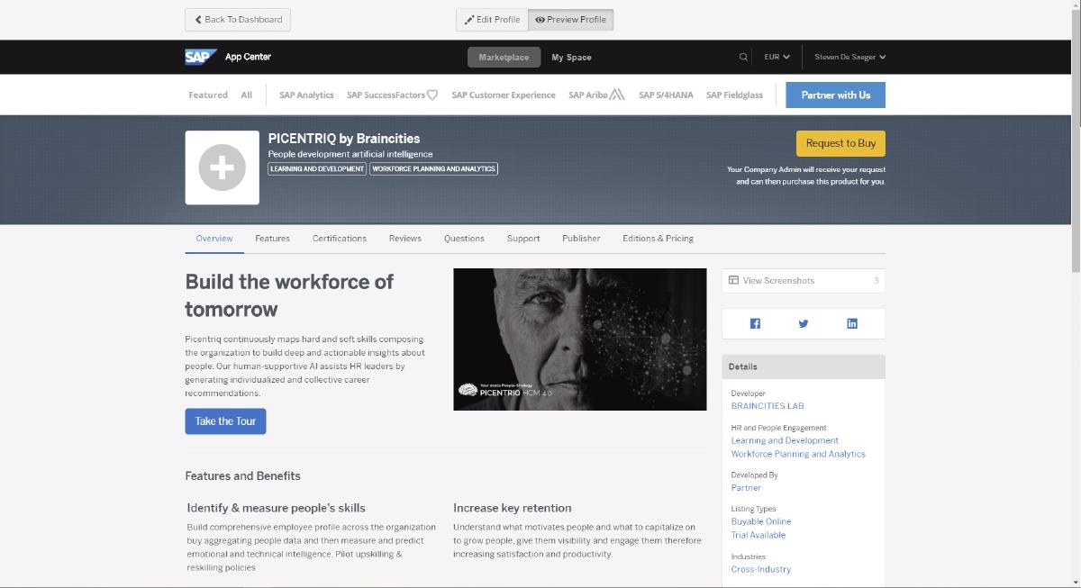Click the SAP logo icon
The width and height of the screenshot is (1081, 588).
coord(200,57)
